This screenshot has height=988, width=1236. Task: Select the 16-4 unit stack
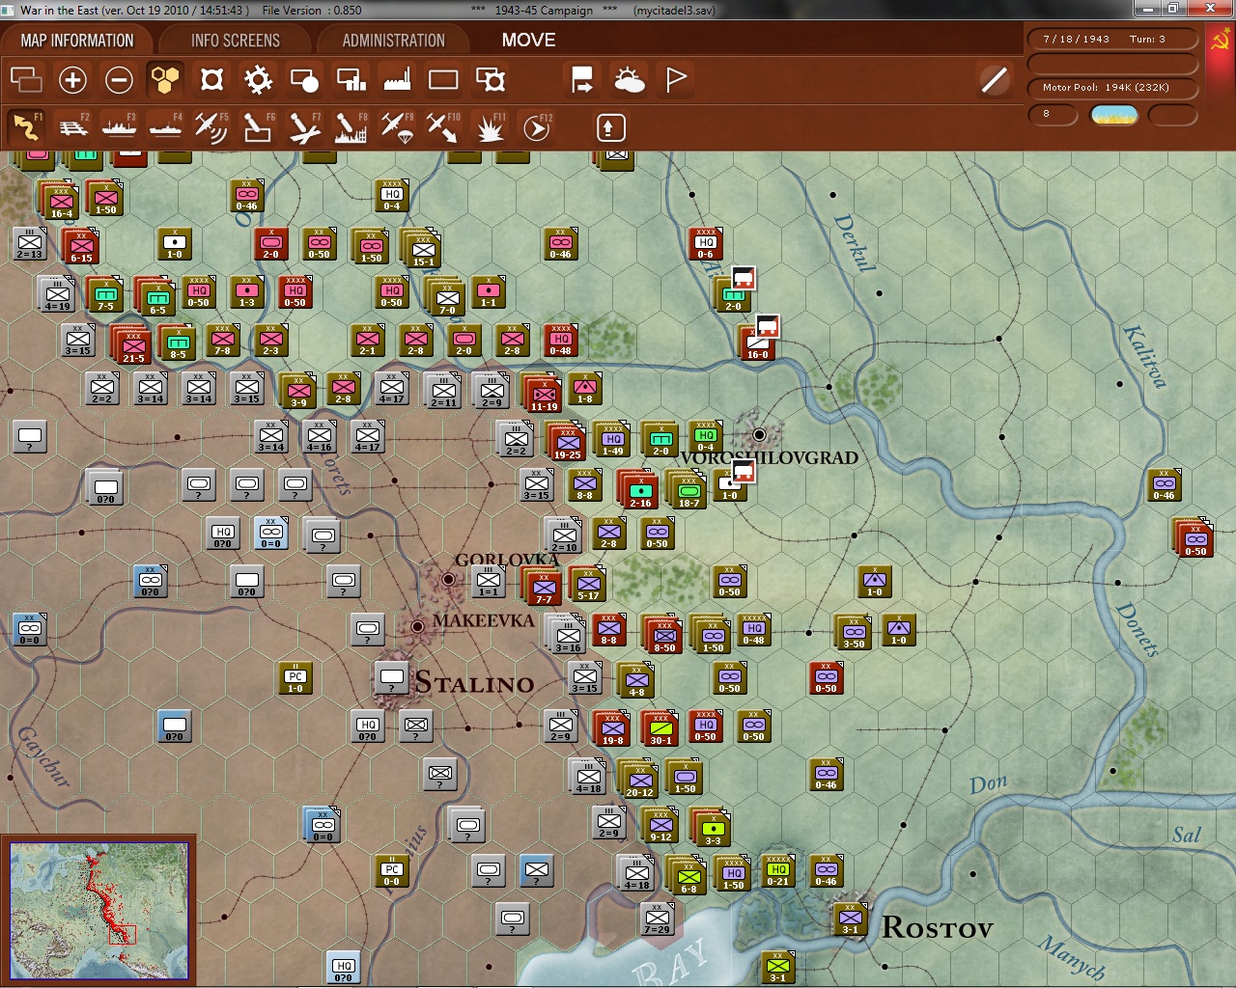click(x=60, y=200)
